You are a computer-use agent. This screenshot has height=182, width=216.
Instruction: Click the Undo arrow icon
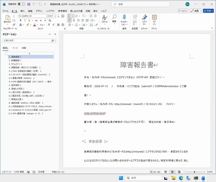[34, 4]
